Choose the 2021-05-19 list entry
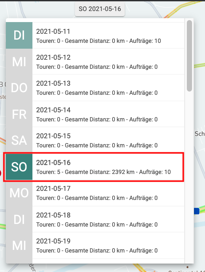The height and width of the screenshot is (272, 205). 108,245
